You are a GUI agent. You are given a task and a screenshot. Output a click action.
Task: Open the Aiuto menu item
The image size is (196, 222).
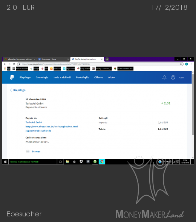pos(111,77)
